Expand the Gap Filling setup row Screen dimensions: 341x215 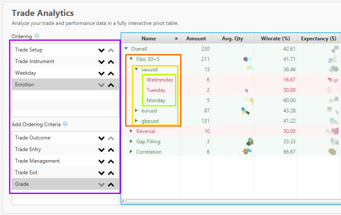click(x=131, y=141)
